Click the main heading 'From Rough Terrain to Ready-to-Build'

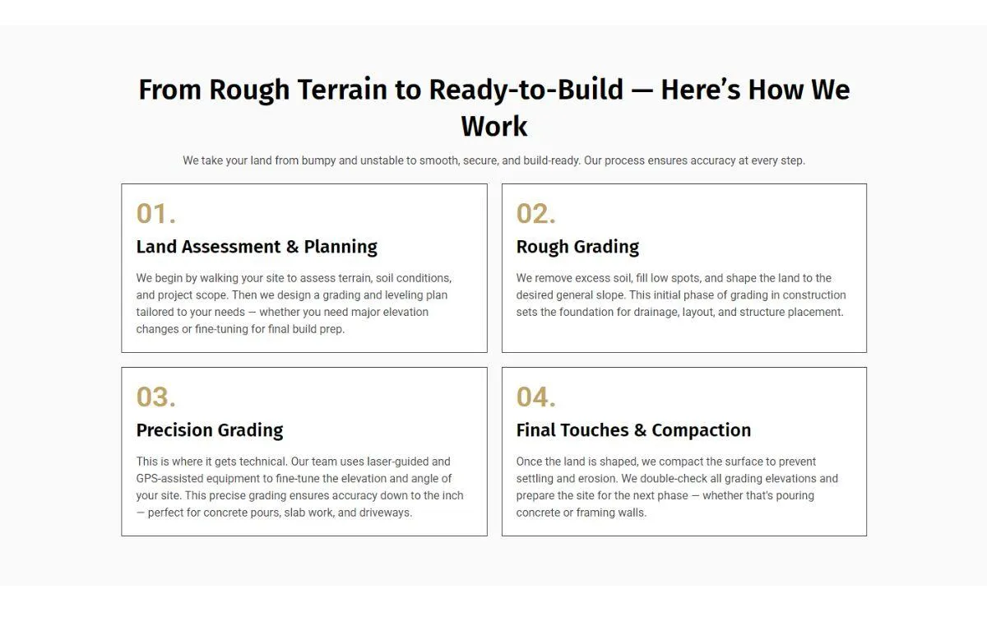[x=493, y=107]
